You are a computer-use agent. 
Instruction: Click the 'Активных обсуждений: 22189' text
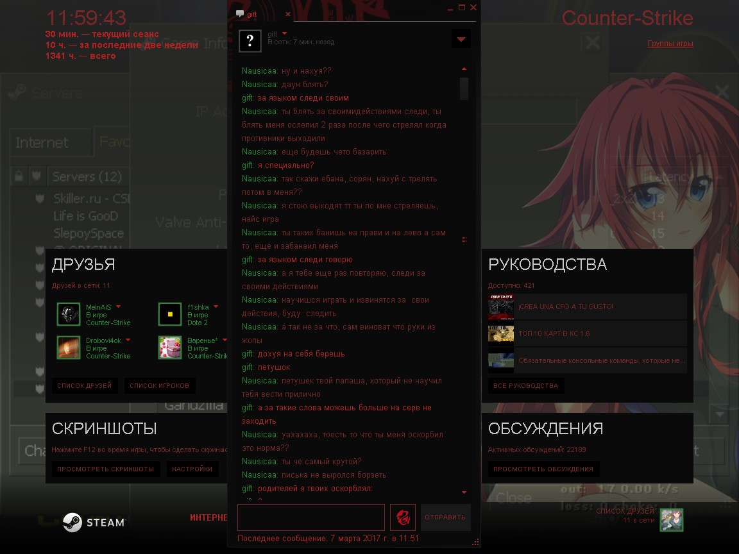(x=537, y=449)
